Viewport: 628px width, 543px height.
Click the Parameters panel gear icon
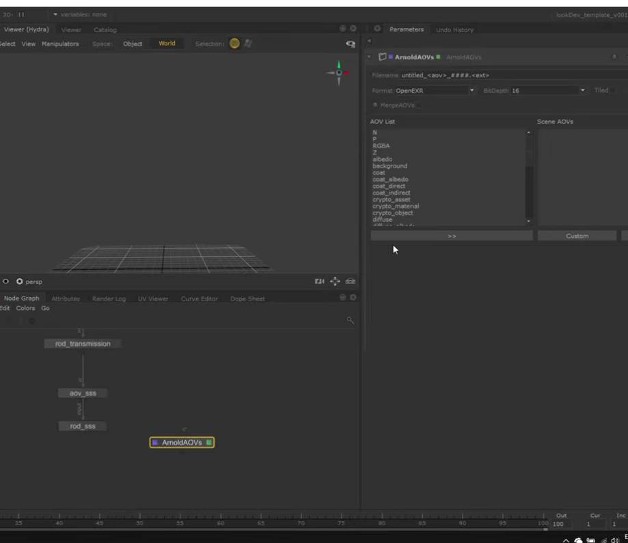[377, 29]
